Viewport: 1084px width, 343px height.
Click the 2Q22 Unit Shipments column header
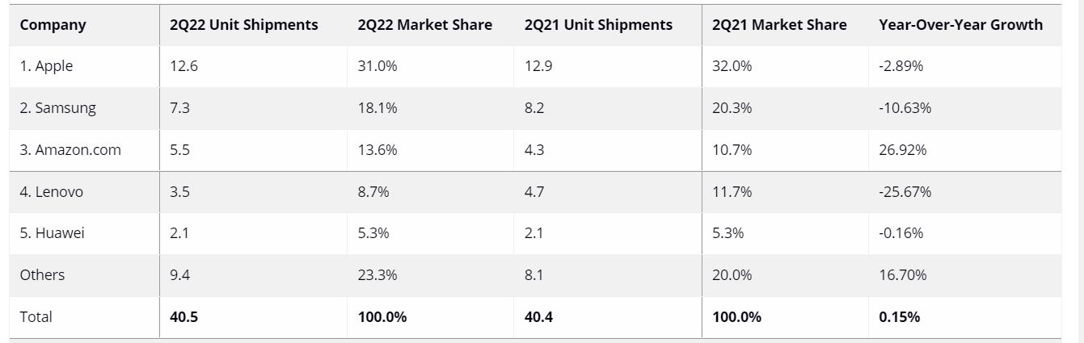[x=243, y=25]
